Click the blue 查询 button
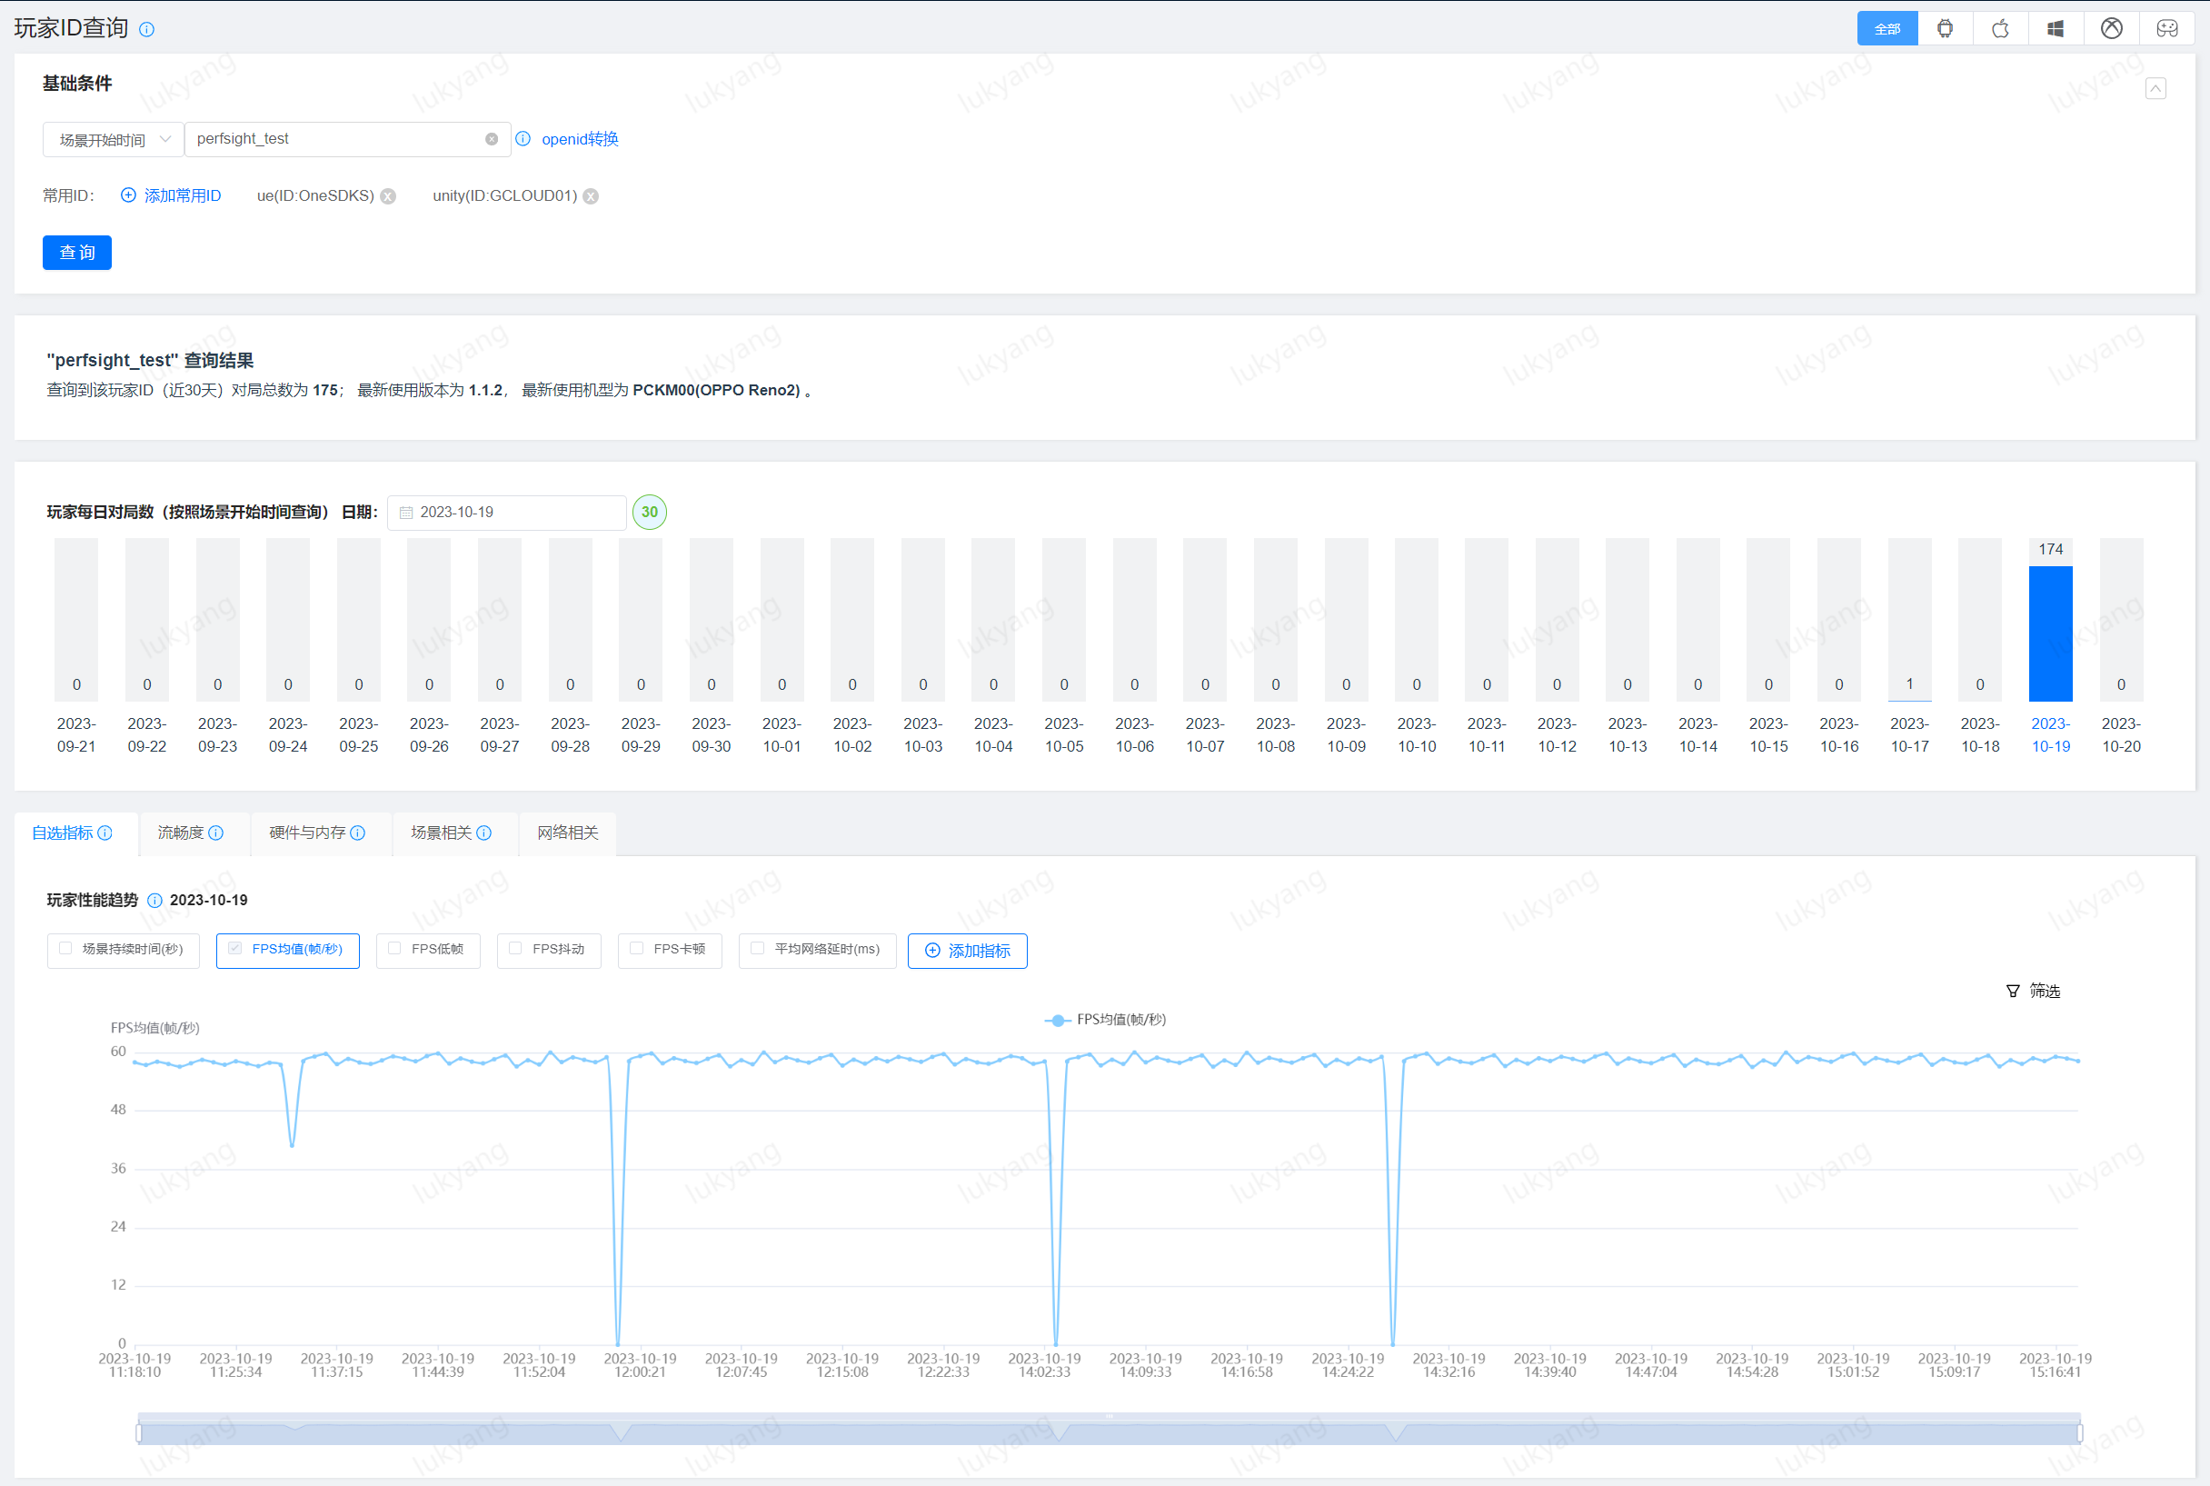Screen dimensions: 2210x1486 tap(76, 253)
